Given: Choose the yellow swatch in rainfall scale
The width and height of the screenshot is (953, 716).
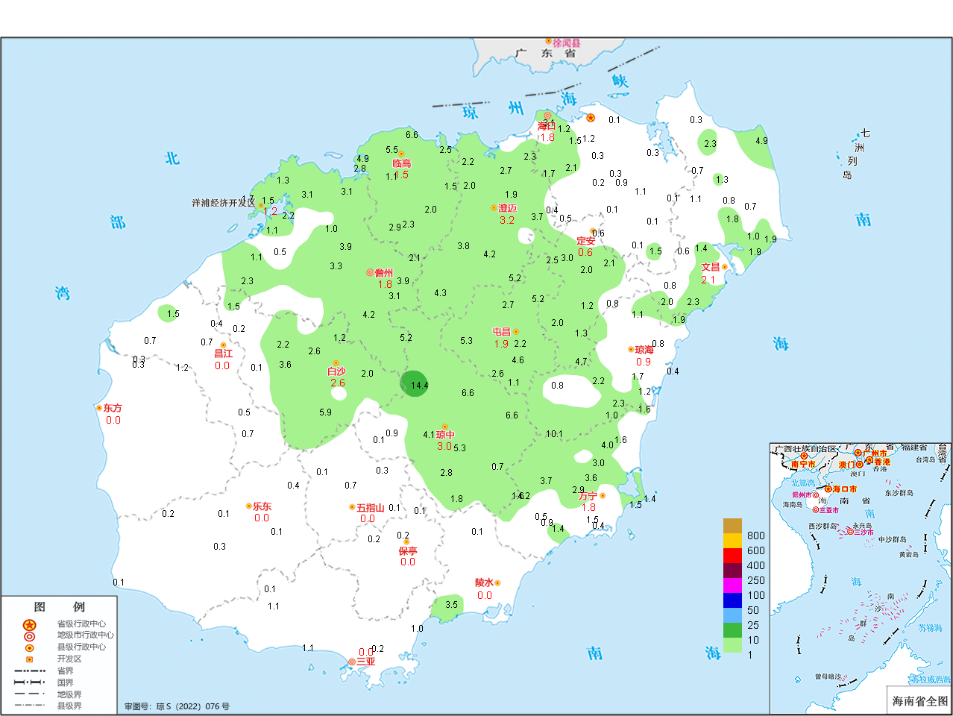Looking at the screenshot, I should pyautogui.click(x=732, y=541).
